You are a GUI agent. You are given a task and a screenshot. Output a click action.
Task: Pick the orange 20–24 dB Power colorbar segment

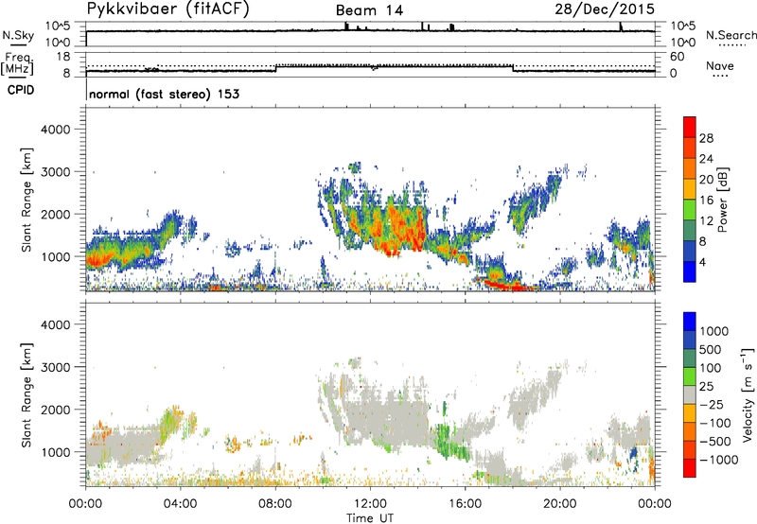coord(690,168)
